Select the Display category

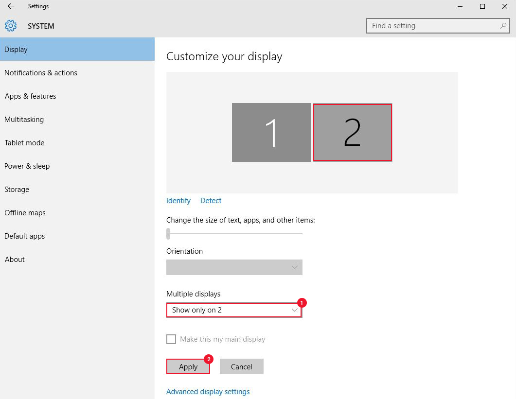(77, 49)
